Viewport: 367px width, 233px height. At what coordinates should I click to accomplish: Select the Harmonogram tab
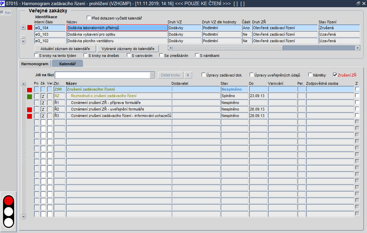tap(35, 64)
